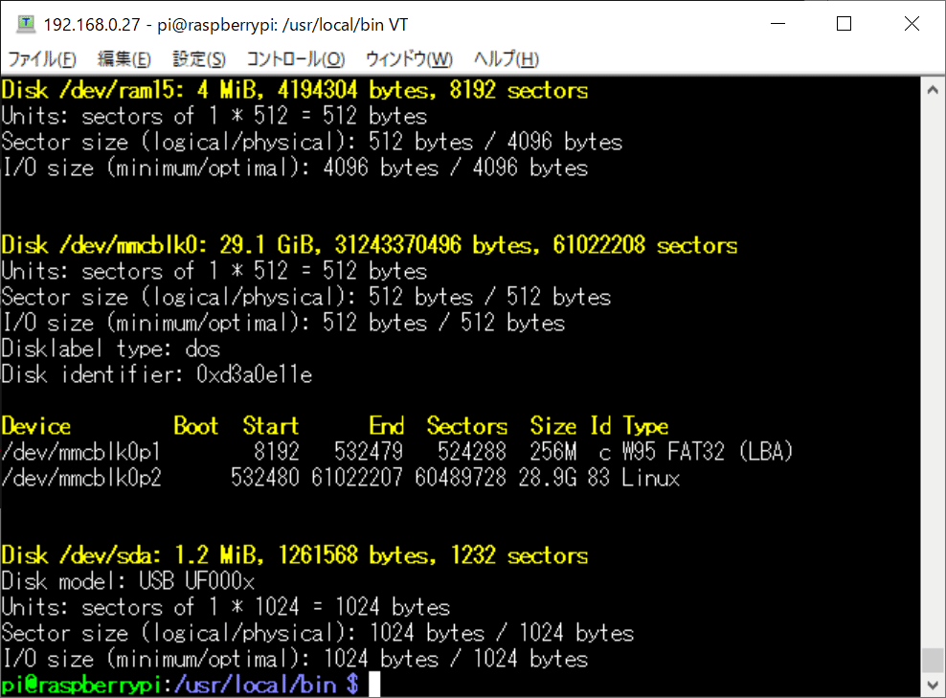This screenshot has width=946, height=698.
Task: Click the '256M' size value
Action: (553, 452)
